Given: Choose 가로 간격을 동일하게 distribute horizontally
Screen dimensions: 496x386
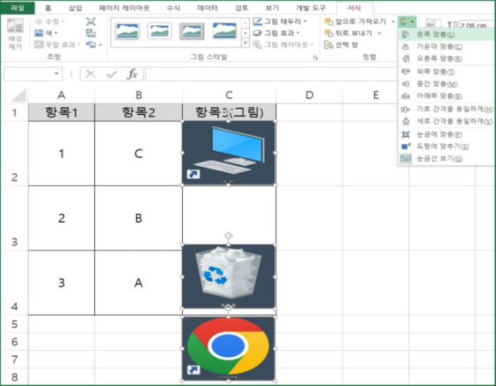Looking at the screenshot, I should (446, 109).
